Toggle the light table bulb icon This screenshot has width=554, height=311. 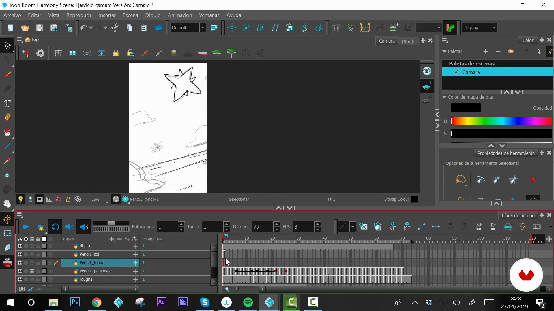point(20,199)
